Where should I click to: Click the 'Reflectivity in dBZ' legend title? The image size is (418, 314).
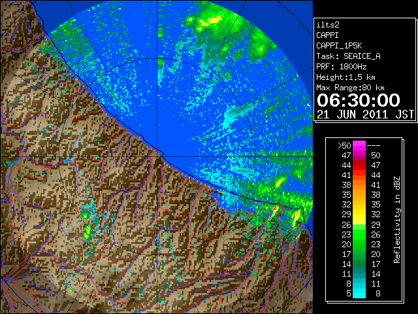point(396,220)
